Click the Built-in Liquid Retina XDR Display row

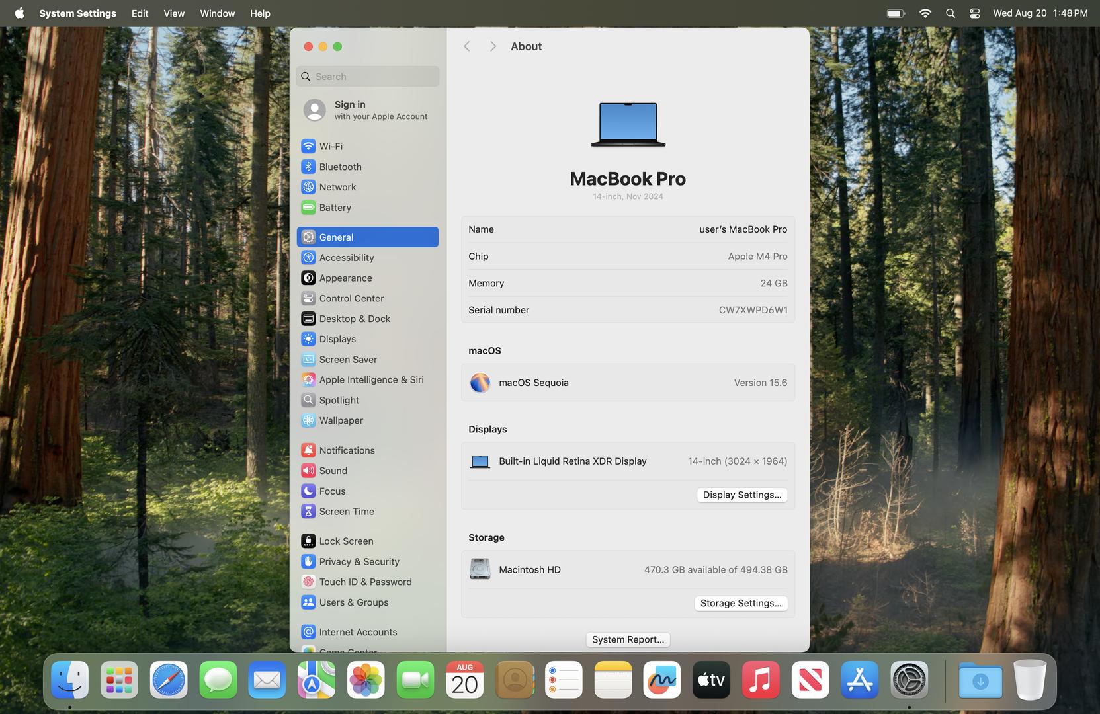tap(628, 461)
